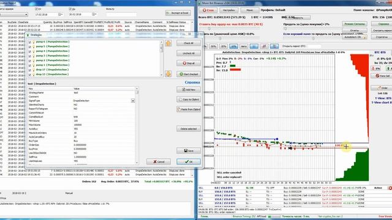The image size is (392, 220).
Task: Delete selected strategy
Action: [189, 129]
